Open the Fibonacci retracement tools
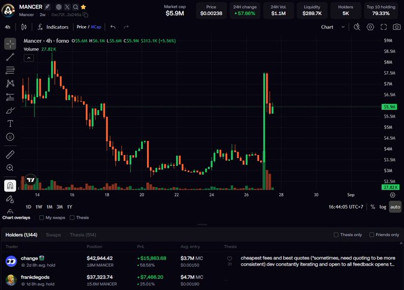The width and height of the screenshot is (404, 290). tap(10, 70)
